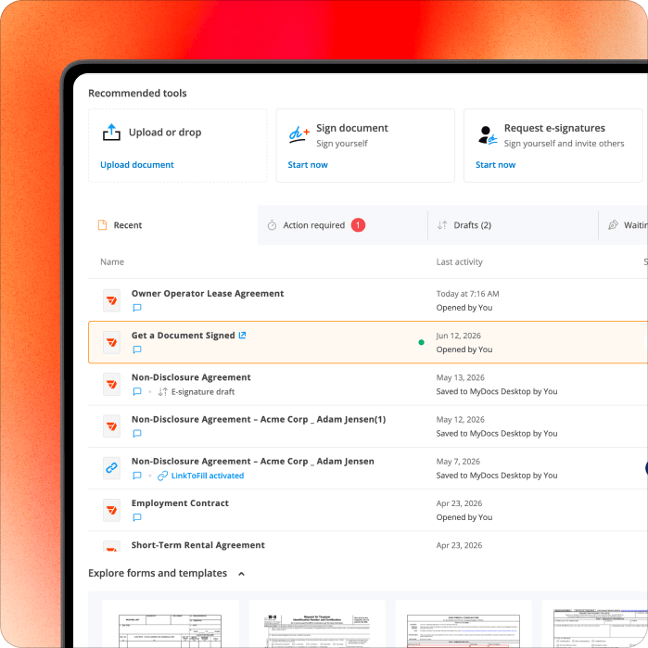Click the LinkToFill activated link

point(207,476)
